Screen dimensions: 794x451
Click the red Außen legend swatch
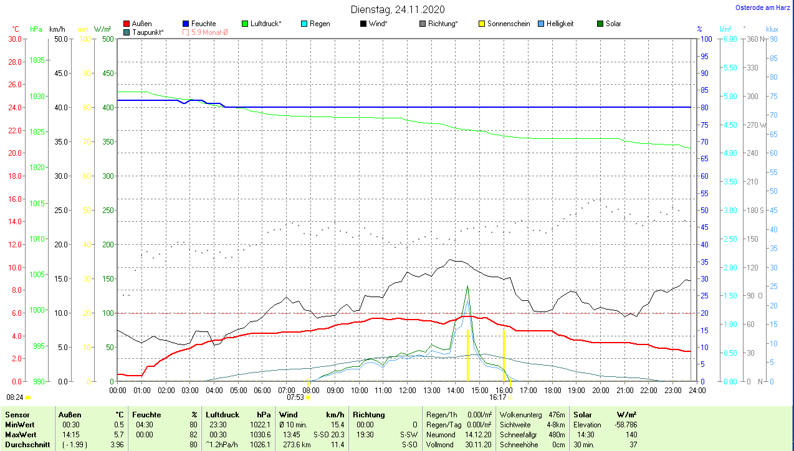(x=127, y=24)
